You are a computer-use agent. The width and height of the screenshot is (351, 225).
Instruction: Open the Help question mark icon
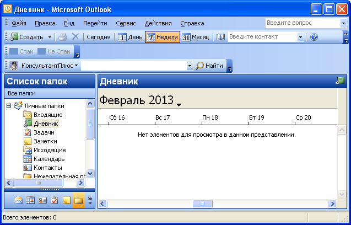(x=314, y=37)
